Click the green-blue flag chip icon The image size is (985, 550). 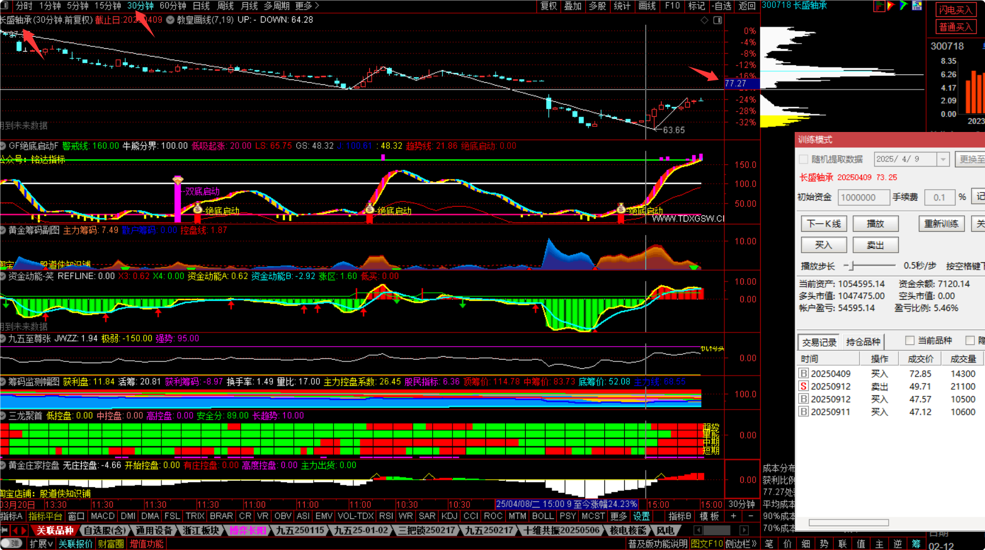coord(904,6)
